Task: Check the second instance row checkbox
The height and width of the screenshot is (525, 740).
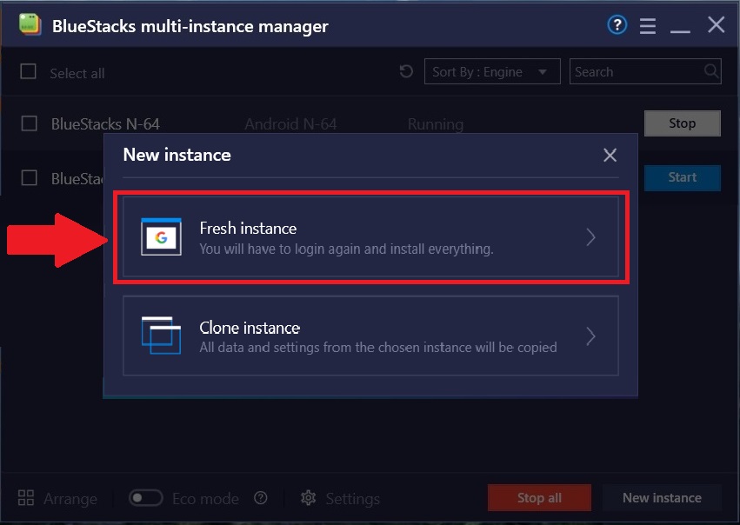Action: click(30, 178)
